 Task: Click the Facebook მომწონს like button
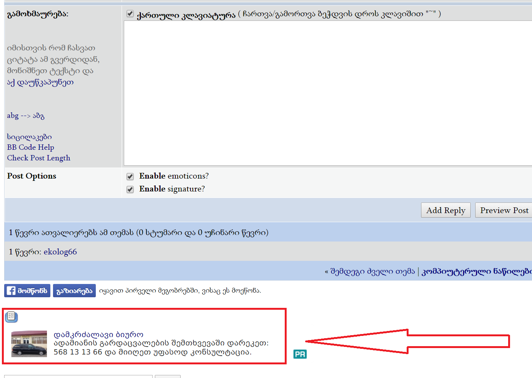coord(27,291)
